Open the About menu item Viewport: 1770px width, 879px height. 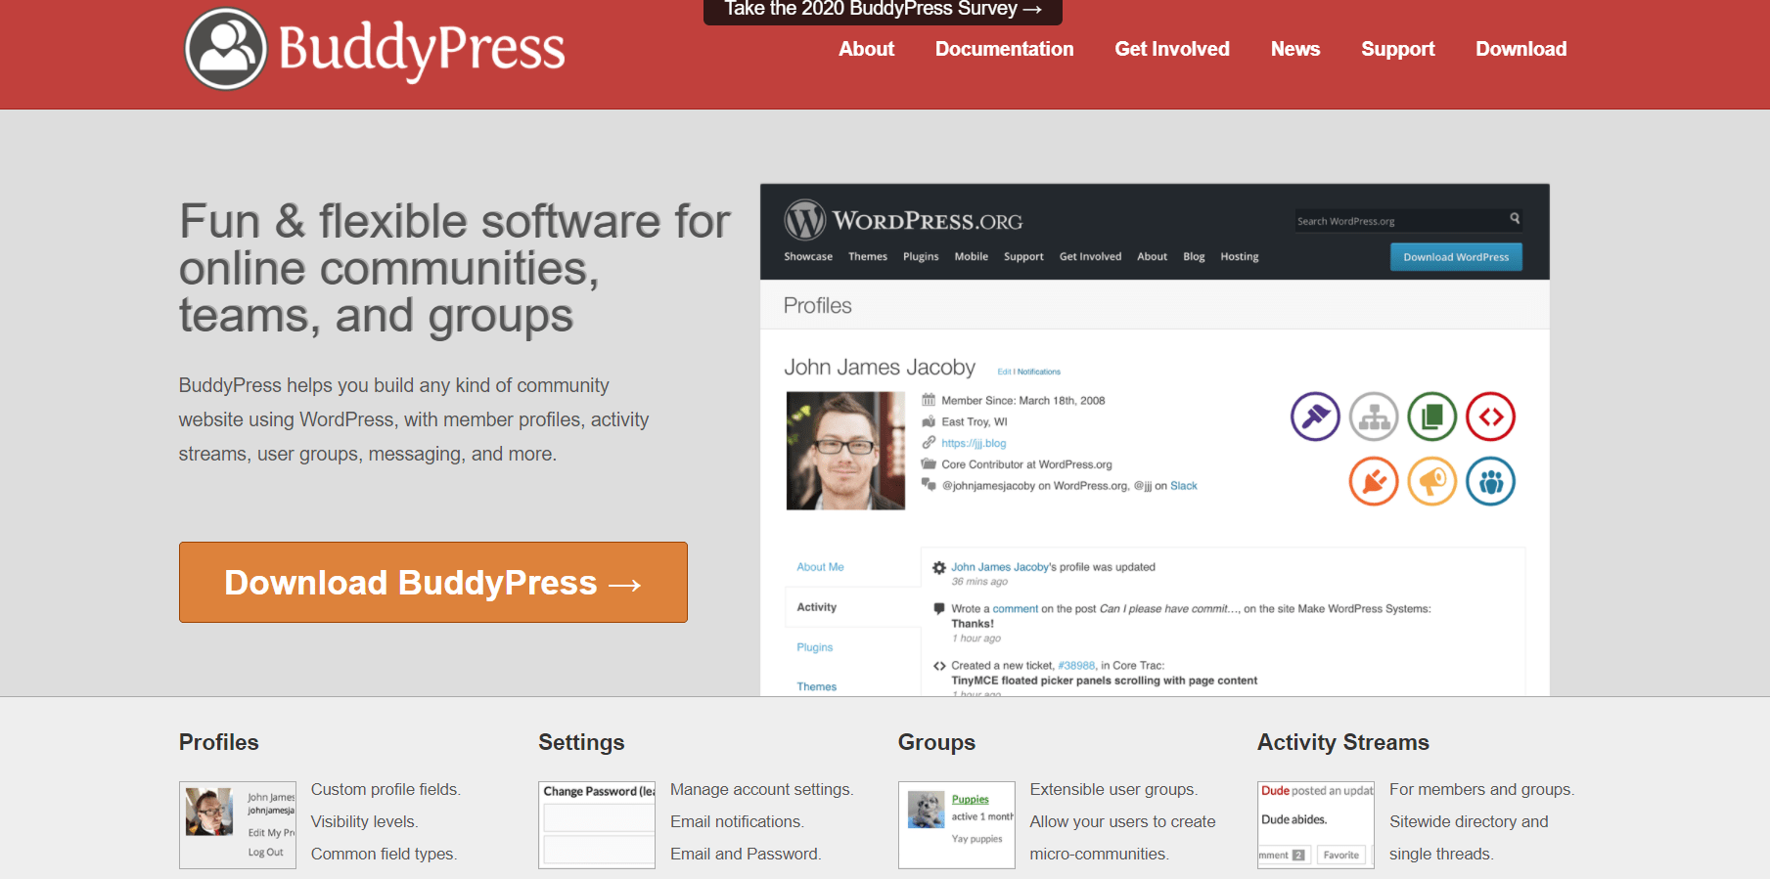(866, 49)
